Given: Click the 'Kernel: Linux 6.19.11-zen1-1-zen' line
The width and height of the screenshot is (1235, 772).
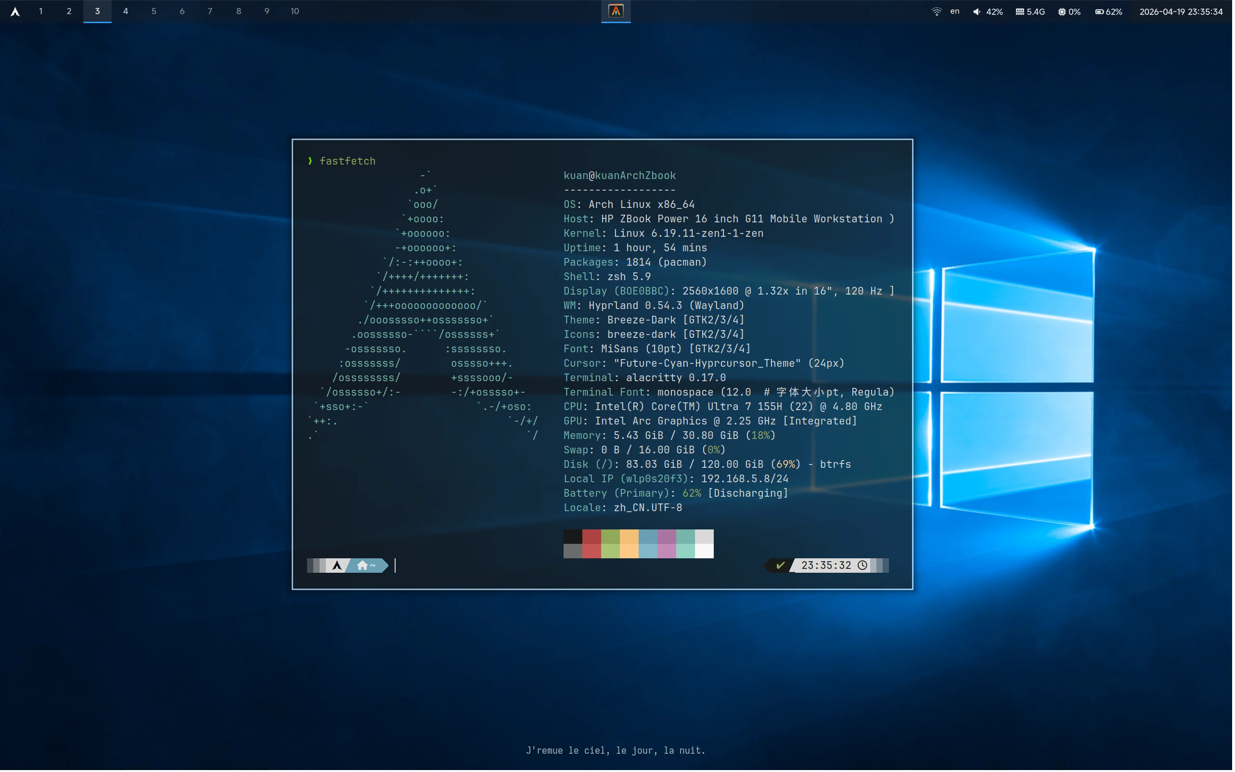Looking at the screenshot, I should coord(665,234).
